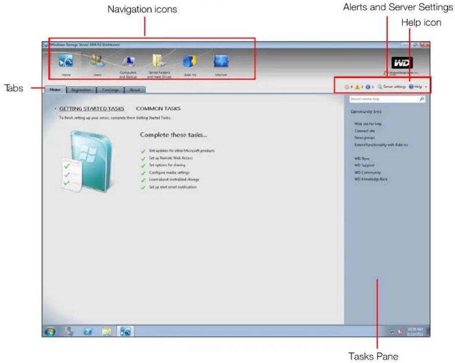
Task: Click network tray icon
Action: pyautogui.click(x=392, y=332)
